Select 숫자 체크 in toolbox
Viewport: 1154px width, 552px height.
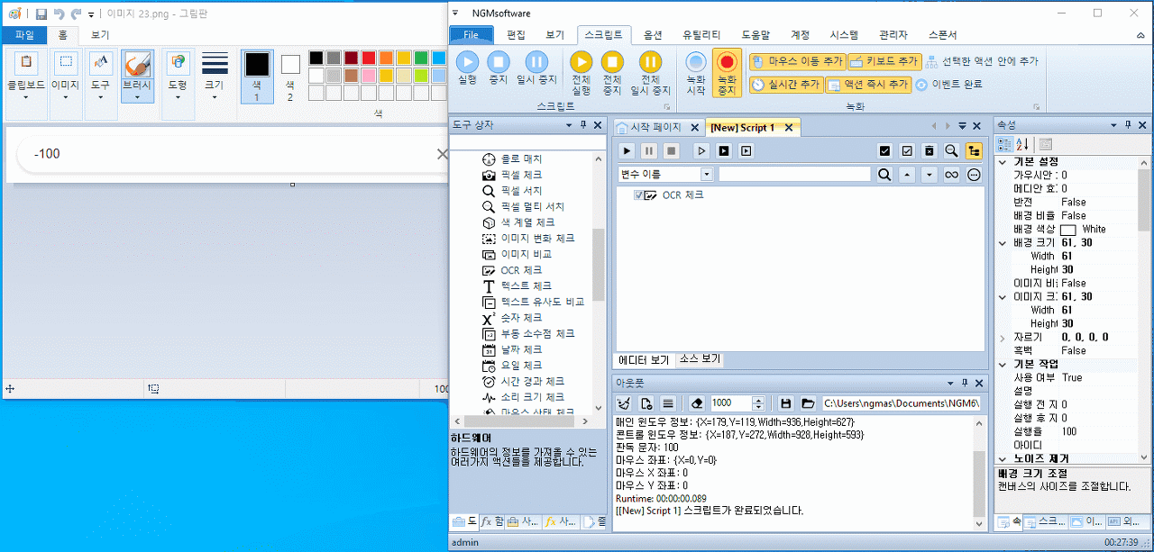pyautogui.click(x=521, y=318)
